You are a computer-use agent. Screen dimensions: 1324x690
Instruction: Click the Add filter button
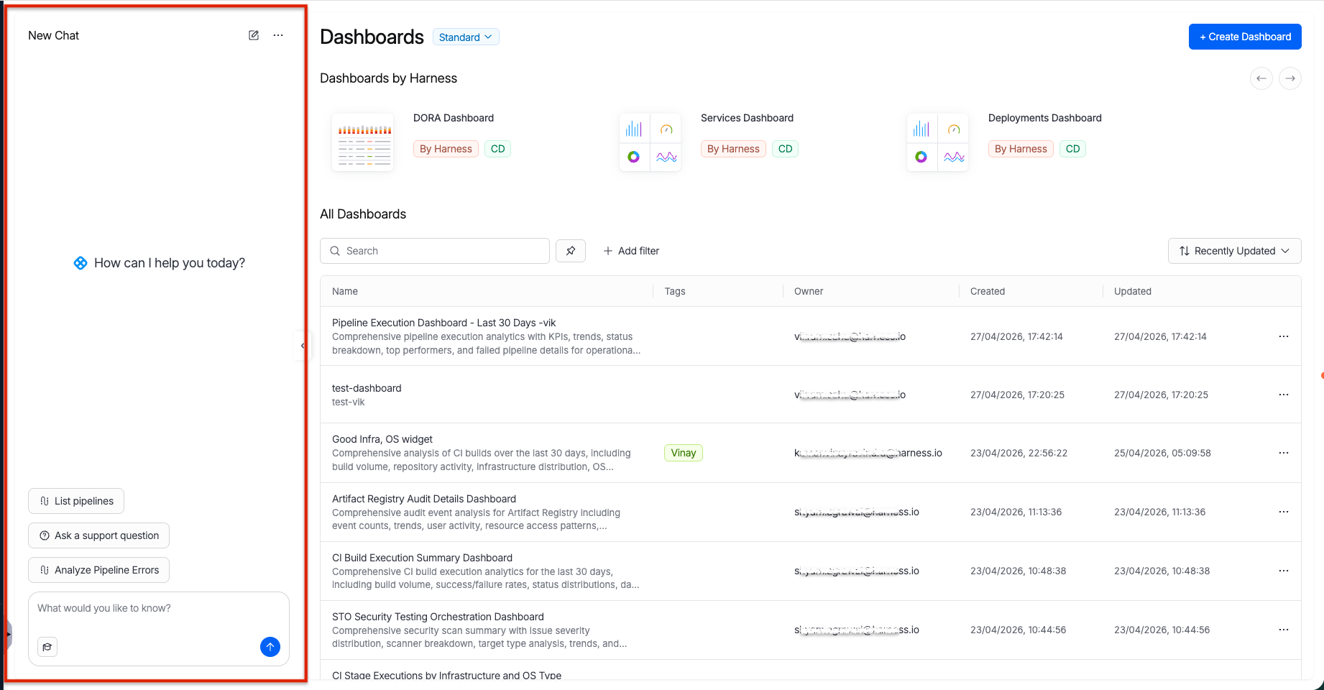click(631, 251)
